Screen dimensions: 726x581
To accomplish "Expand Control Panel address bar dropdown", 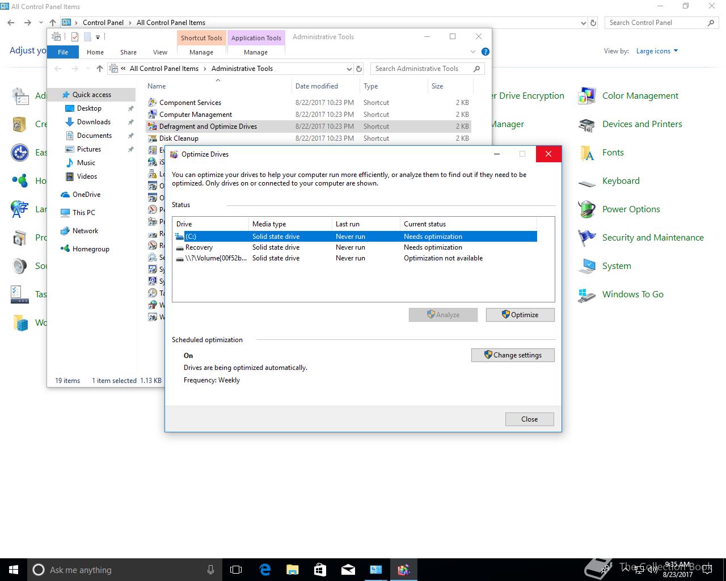I will [584, 23].
